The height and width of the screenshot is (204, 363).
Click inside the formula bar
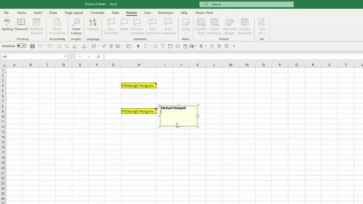(x=233, y=57)
